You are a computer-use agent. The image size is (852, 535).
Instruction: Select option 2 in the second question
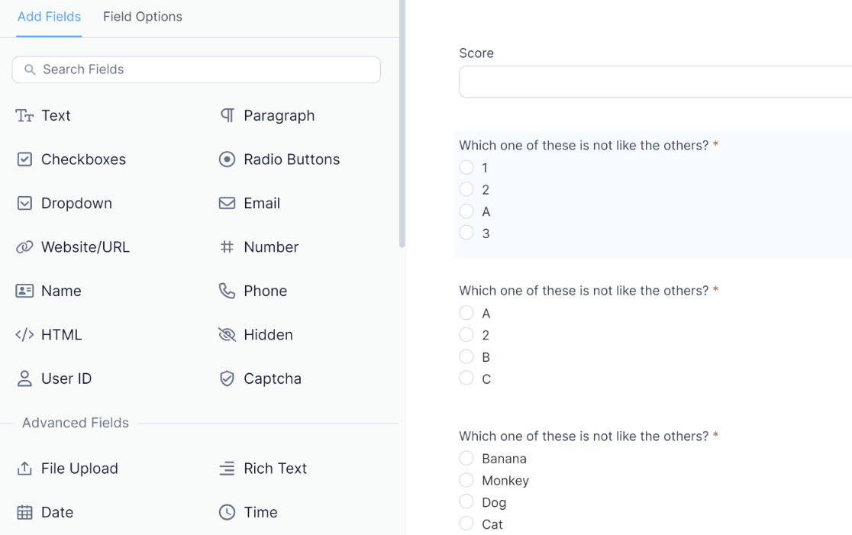466,334
